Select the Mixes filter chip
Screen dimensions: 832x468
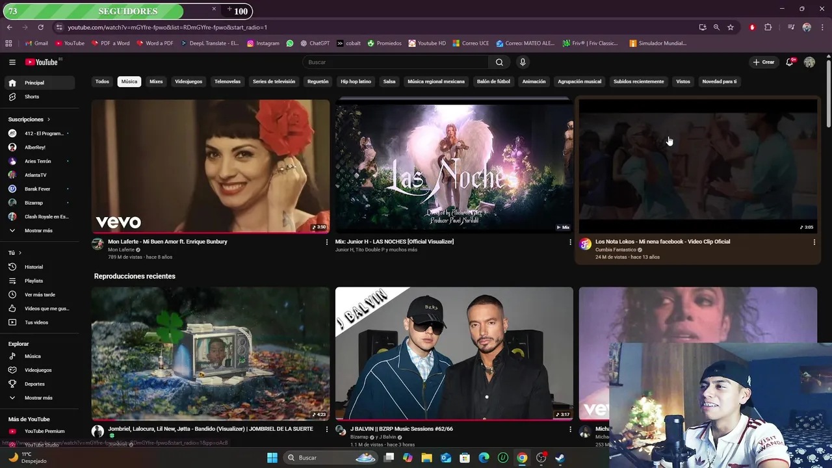click(156, 82)
